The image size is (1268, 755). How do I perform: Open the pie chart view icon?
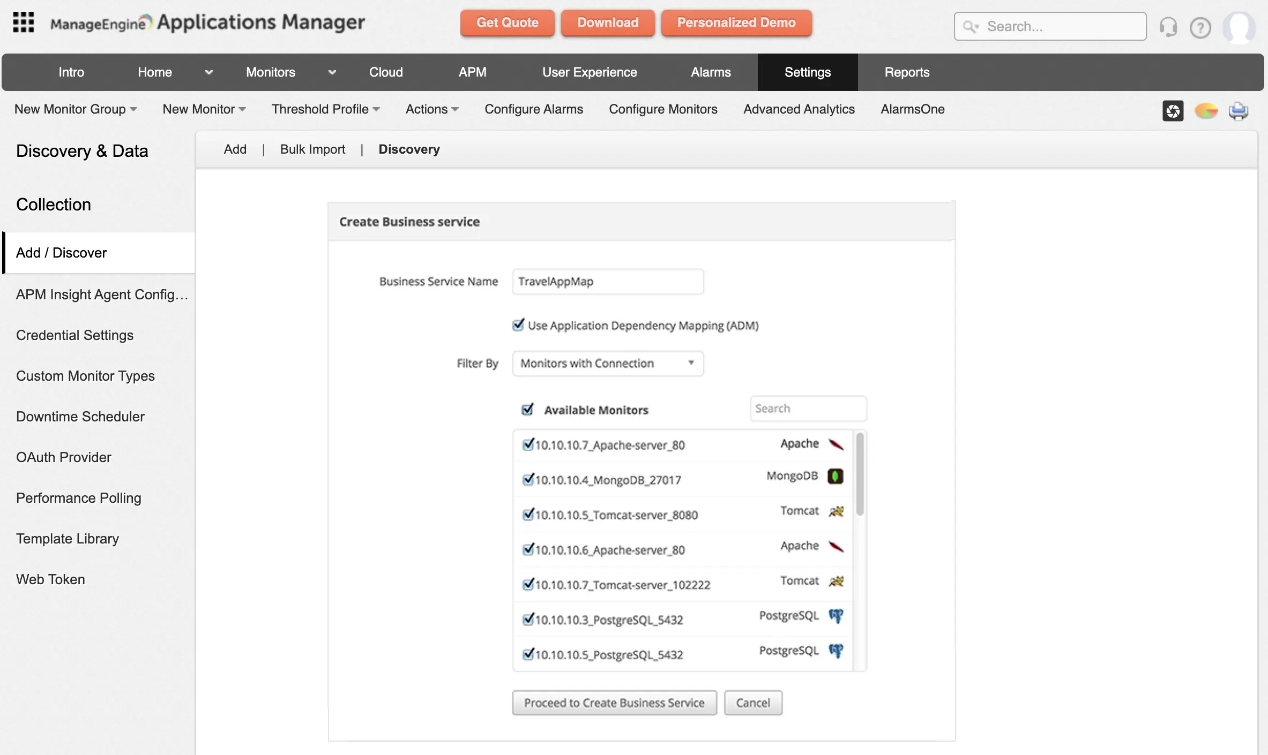tap(1206, 111)
